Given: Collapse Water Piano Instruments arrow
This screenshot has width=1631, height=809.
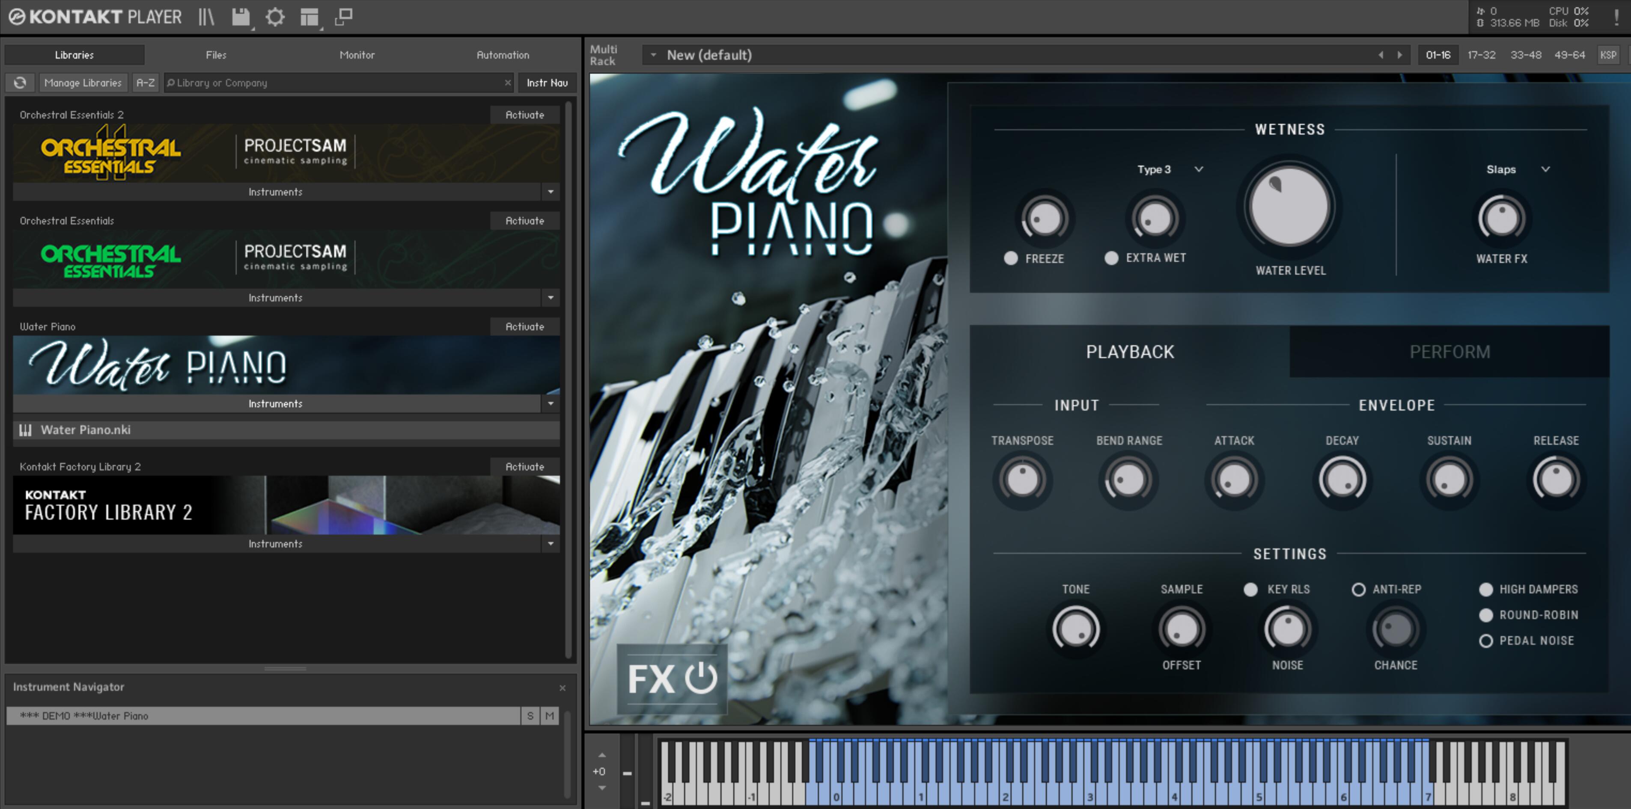Looking at the screenshot, I should (550, 403).
